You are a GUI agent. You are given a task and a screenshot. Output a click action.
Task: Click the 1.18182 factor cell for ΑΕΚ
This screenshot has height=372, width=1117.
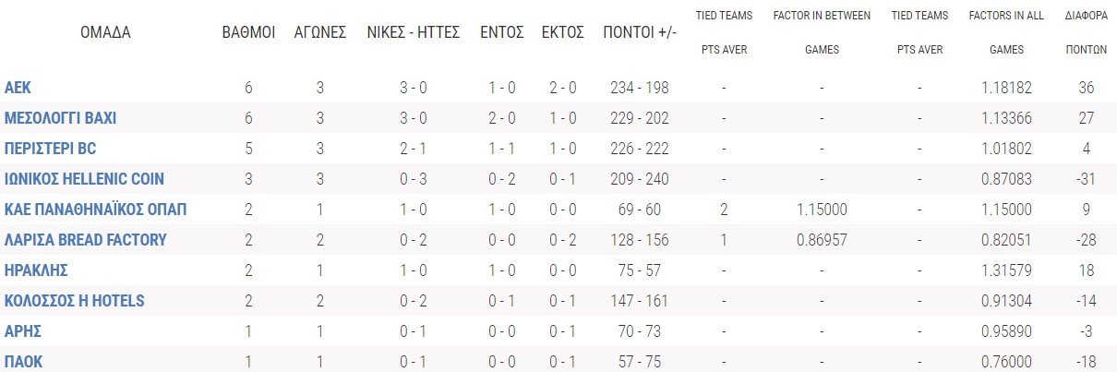(x=1007, y=88)
